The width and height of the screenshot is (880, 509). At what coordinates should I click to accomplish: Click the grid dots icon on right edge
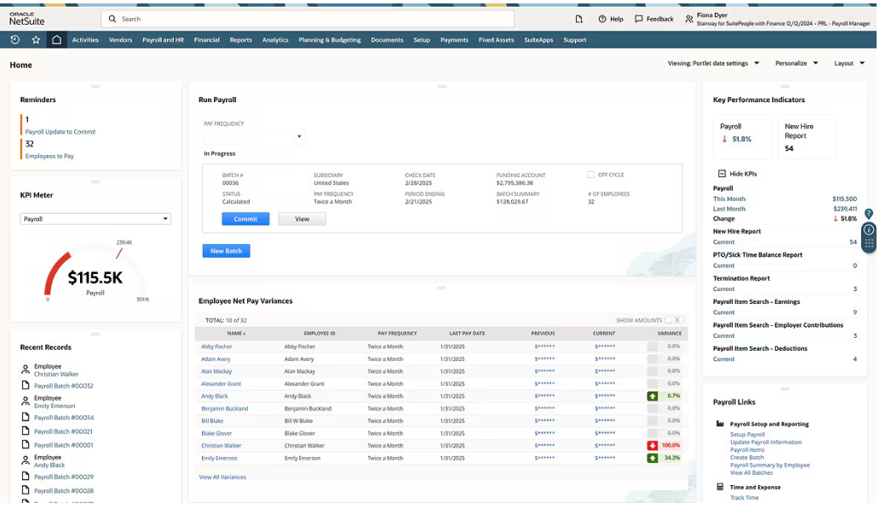[869, 243]
